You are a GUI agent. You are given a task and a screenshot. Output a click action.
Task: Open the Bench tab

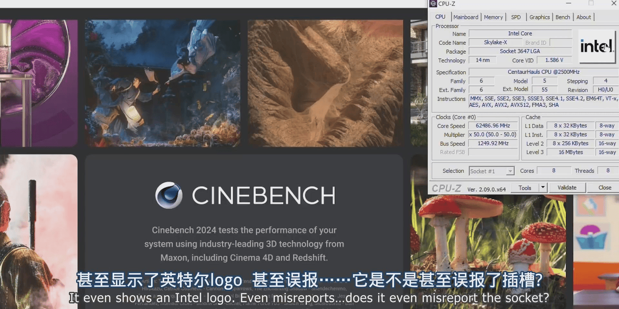[x=563, y=17]
